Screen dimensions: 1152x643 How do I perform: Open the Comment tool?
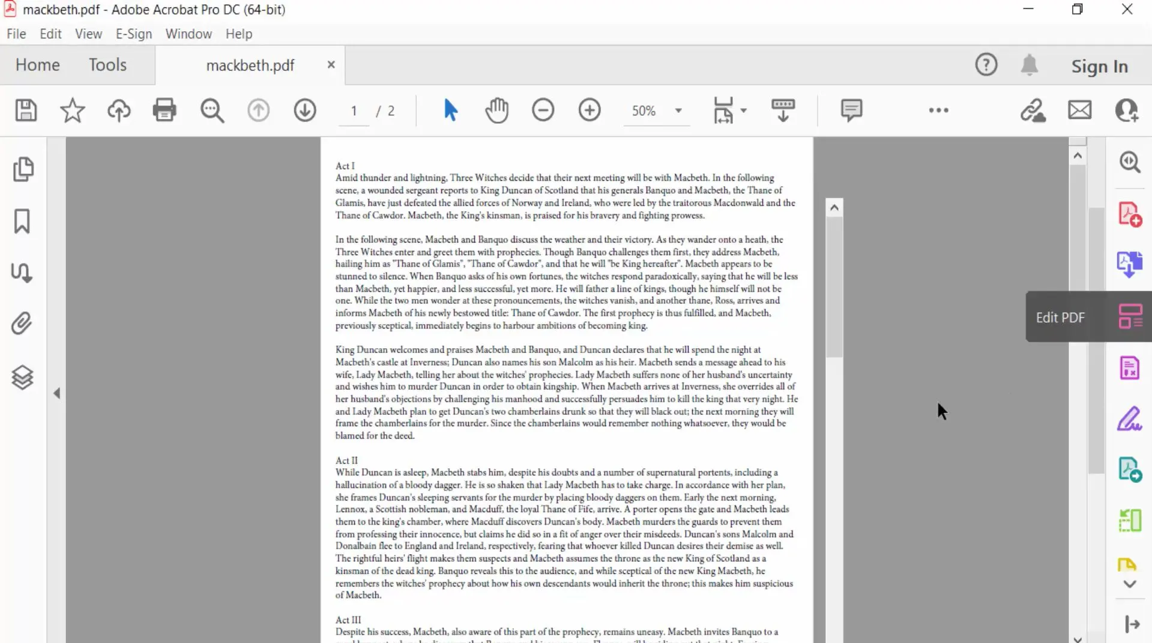852,110
